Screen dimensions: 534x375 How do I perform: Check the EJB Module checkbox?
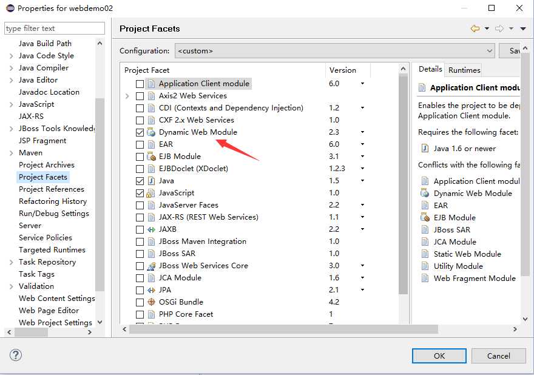(140, 157)
